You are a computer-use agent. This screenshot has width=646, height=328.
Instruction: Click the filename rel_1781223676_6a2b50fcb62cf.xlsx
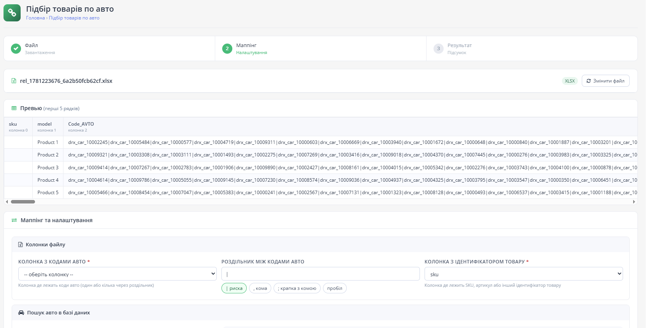(x=66, y=81)
